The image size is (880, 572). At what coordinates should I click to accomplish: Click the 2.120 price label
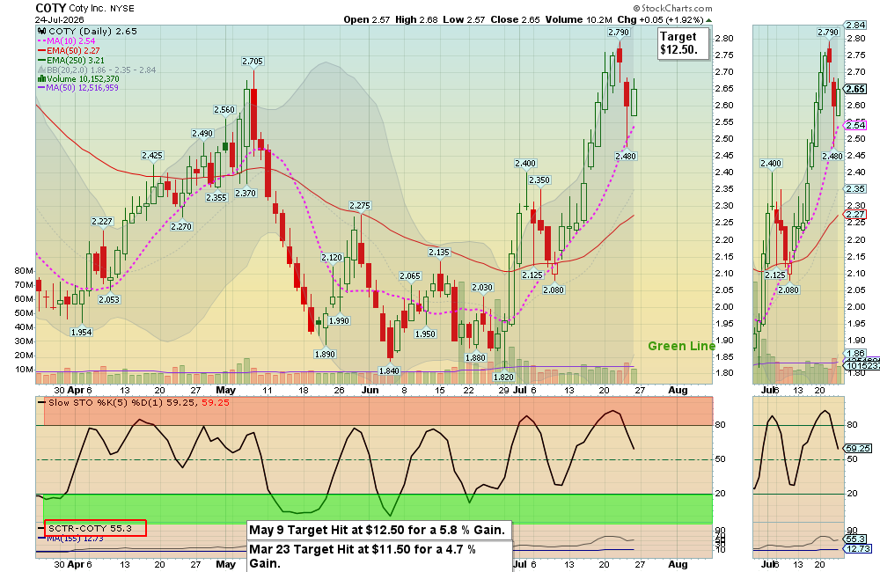pos(332,258)
